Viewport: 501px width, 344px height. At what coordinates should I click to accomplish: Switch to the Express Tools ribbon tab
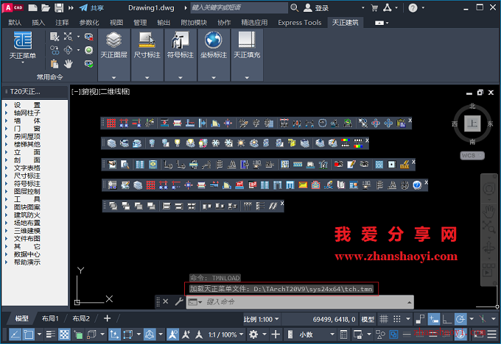(299, 22)
